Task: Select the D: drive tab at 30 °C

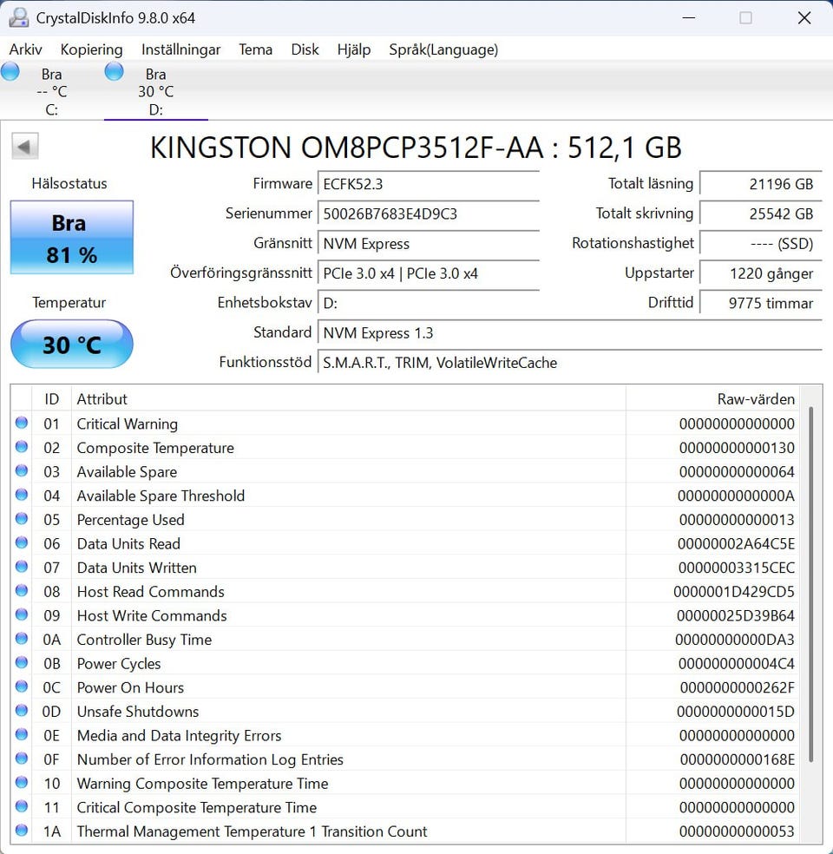Action: click(155, 91)
